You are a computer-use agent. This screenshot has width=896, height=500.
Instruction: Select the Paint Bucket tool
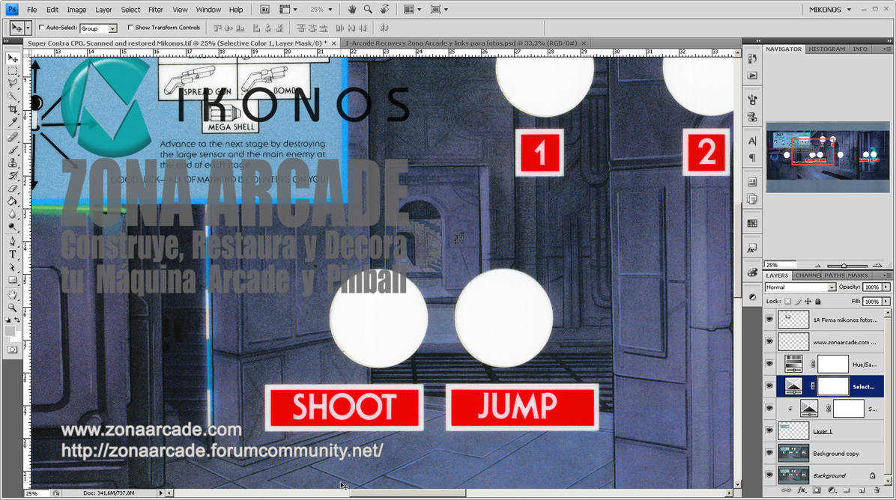coord(12,201)
